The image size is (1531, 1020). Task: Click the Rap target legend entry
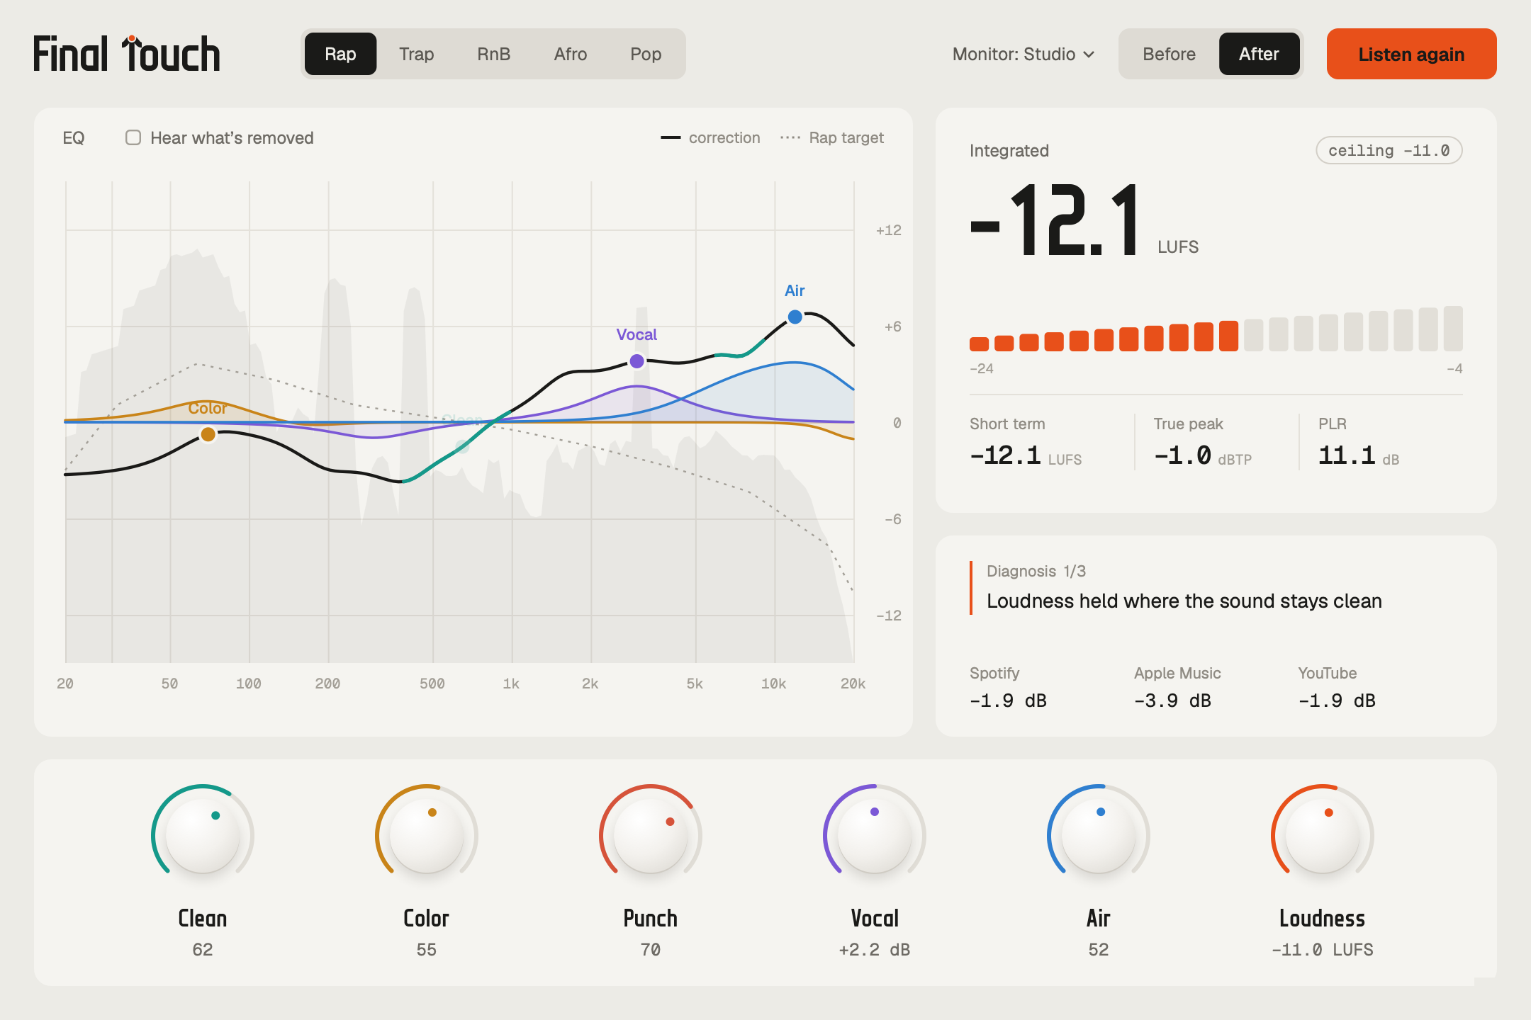coord(832,137)
